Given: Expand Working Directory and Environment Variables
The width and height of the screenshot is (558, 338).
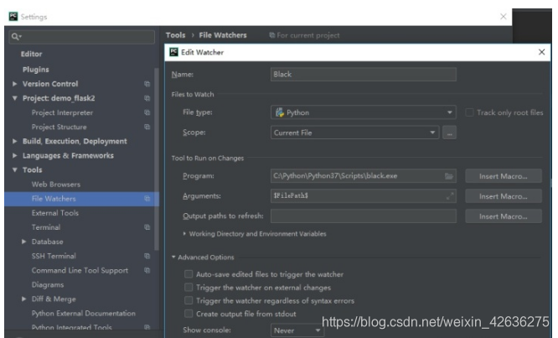Looking at the screenshot, I should coord(184,234).
